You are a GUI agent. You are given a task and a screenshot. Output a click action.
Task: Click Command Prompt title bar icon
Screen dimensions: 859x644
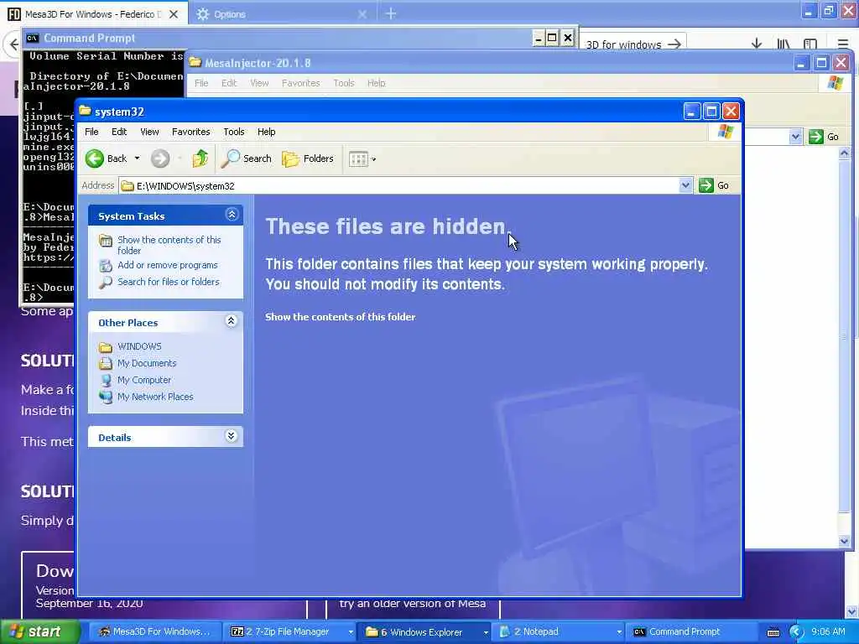(33, 38)
